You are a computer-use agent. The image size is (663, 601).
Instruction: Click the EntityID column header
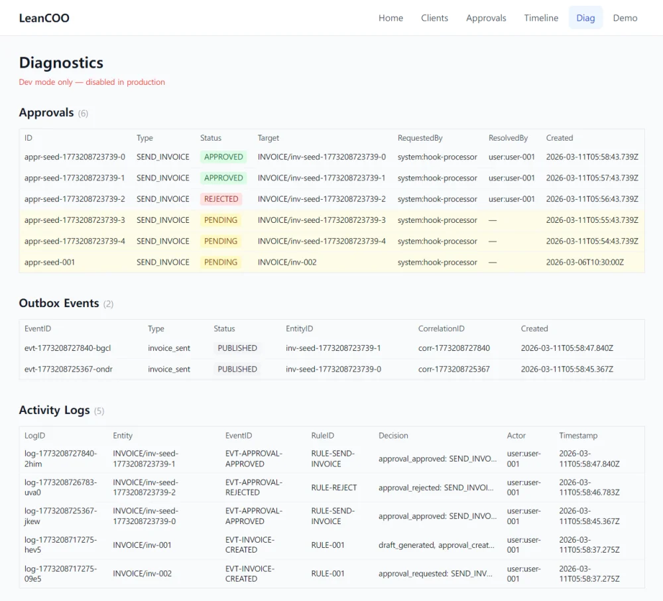pos(300,328)
